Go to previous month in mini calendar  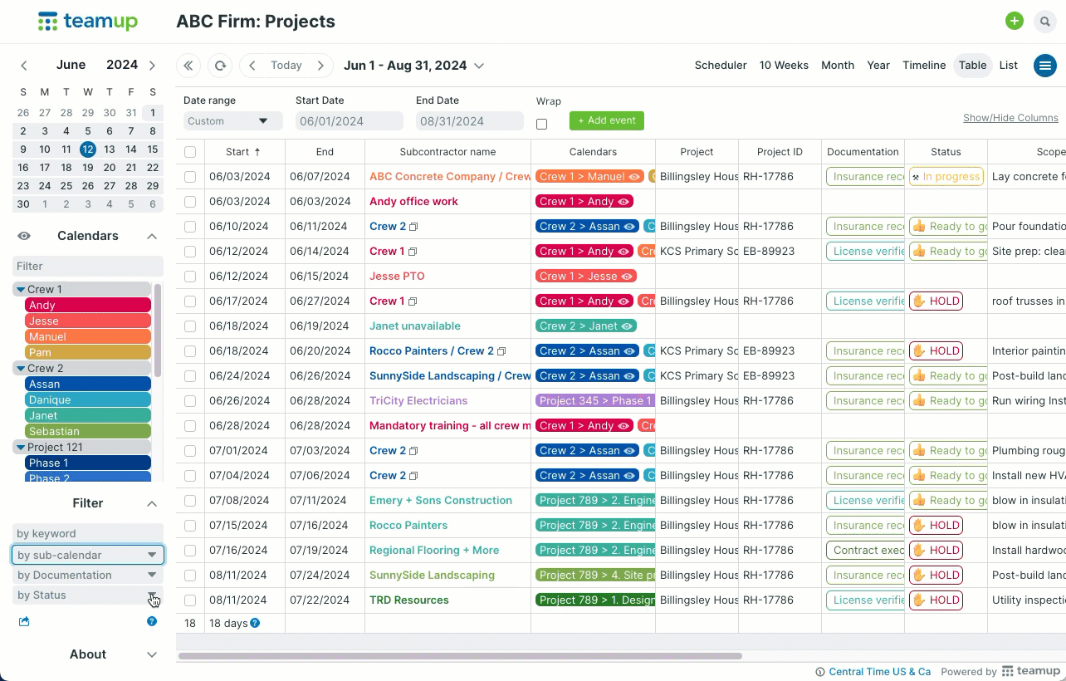(24, 66)
